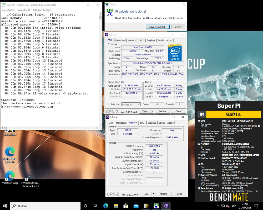Click Close button in the top CPU-Z window
The height and width of the screenshot is (210, 263).
(178, 111)
